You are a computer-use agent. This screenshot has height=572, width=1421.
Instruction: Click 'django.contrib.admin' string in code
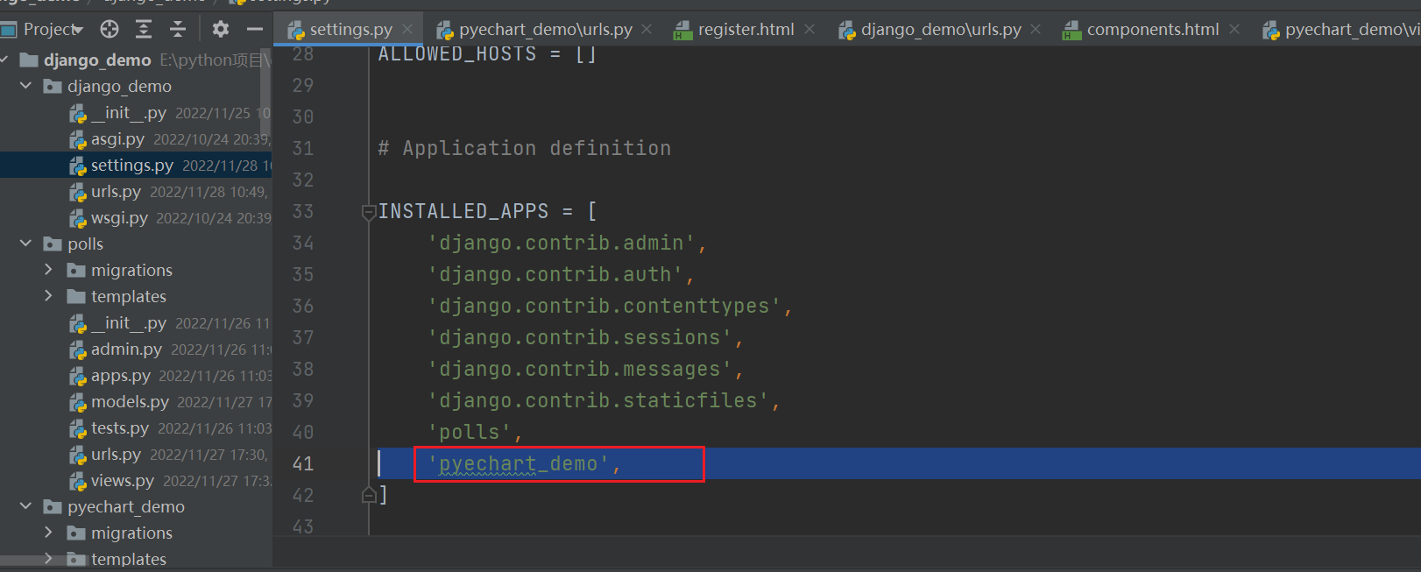(x=562, y=243)
